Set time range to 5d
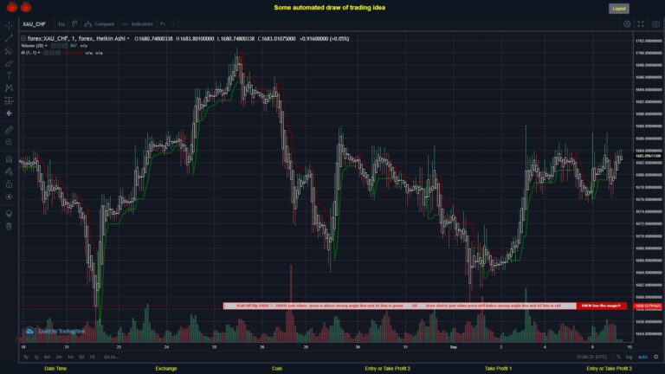 click(x=81, y=357)
